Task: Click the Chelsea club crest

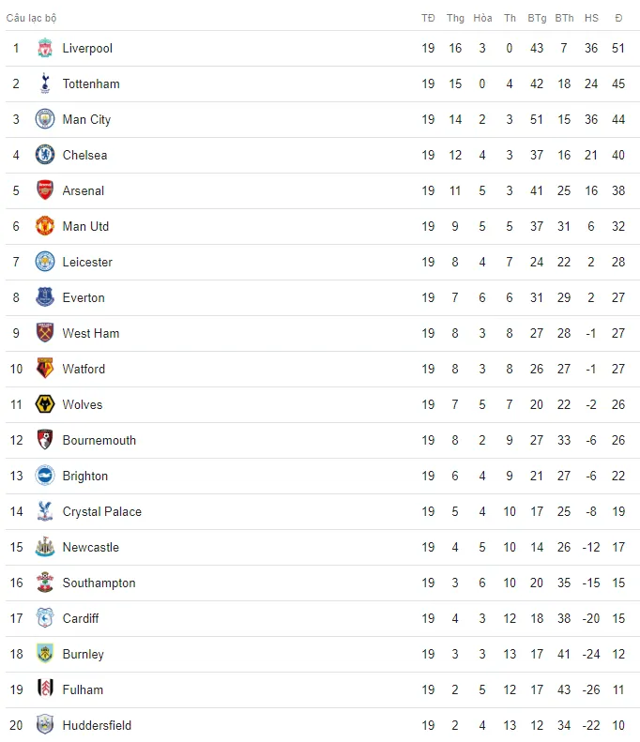Action: tap(45, 155)
